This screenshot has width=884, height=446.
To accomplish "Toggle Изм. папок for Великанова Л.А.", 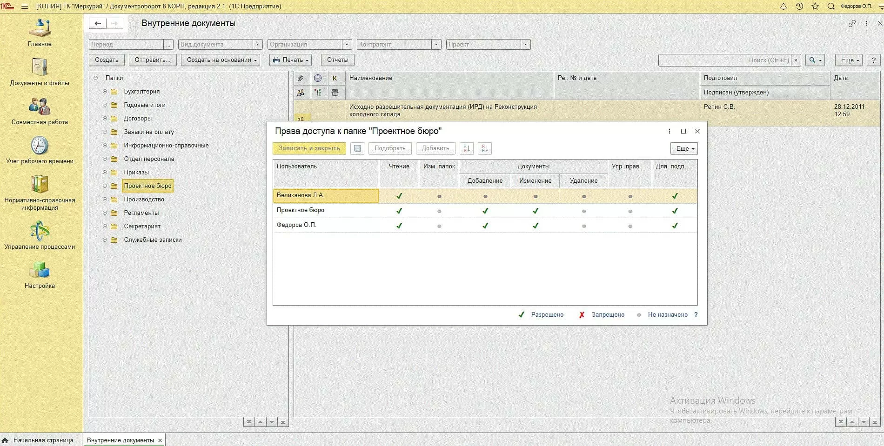I will point(439,196).
